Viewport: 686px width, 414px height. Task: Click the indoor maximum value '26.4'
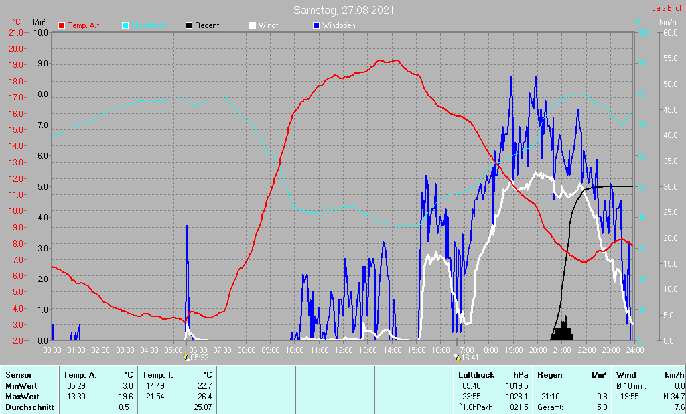pyautogui.click(x=204, y=397)
